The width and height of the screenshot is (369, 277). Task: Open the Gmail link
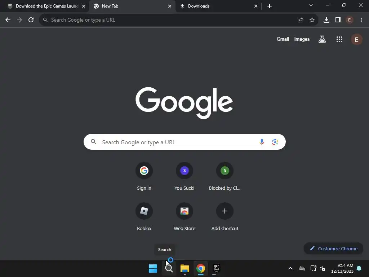(x=283, y=39)
